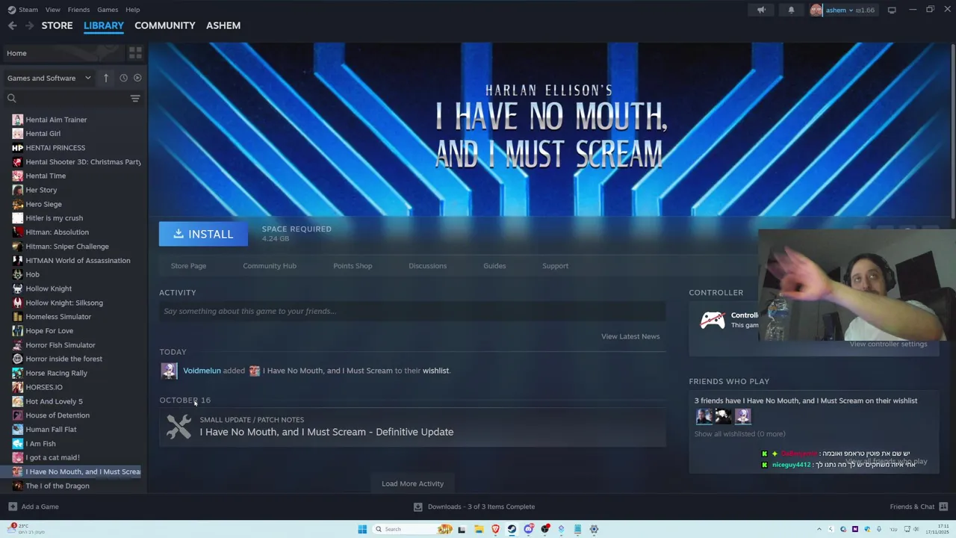Screen dimensions: 956x538
Task: Switch to the COMMUNITY tab
Action: [x=165, y=25]
